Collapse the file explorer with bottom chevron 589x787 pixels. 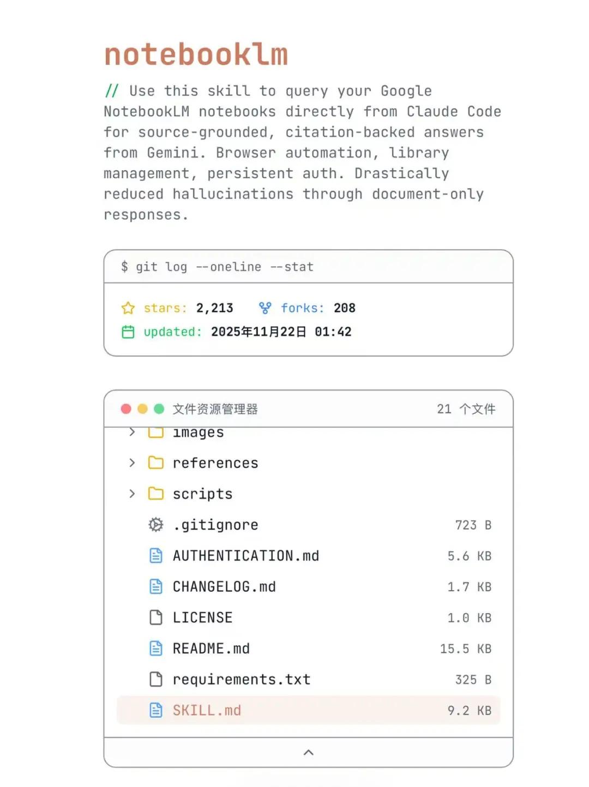(308, 753)
